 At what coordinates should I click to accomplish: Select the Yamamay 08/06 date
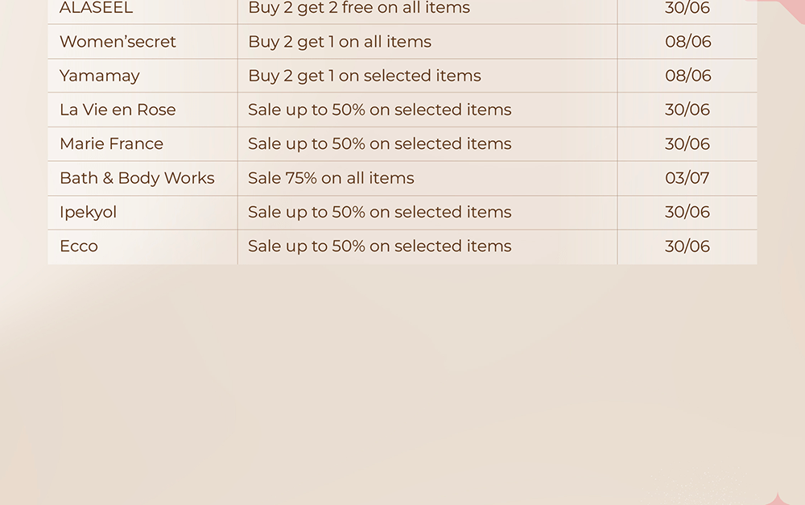(x=688, y=76)
